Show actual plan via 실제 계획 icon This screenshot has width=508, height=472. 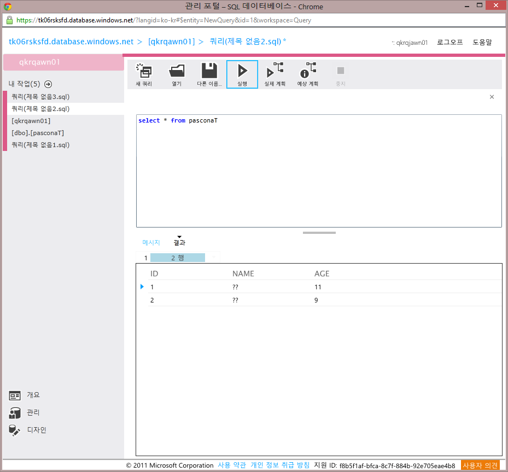pyautogui.click(x=275, y=71)
